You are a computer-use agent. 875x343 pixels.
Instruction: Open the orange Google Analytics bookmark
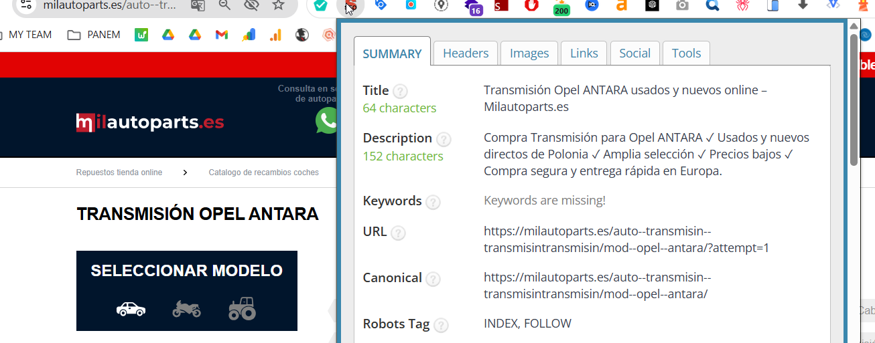(275, 35)
